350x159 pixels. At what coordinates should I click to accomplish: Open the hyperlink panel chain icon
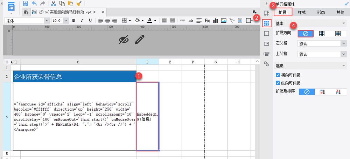tap(266, 64)
